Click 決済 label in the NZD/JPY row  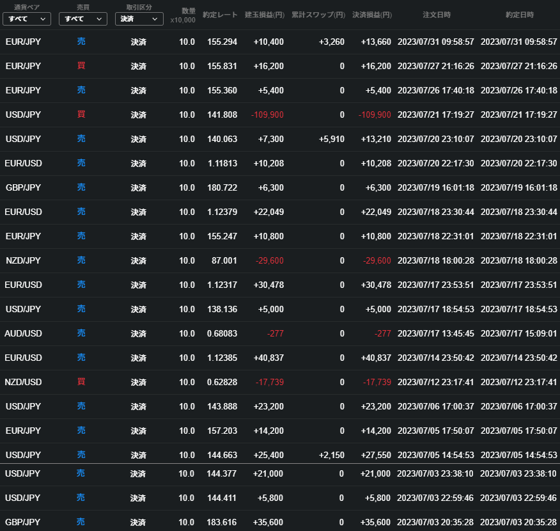click(139, 260)
